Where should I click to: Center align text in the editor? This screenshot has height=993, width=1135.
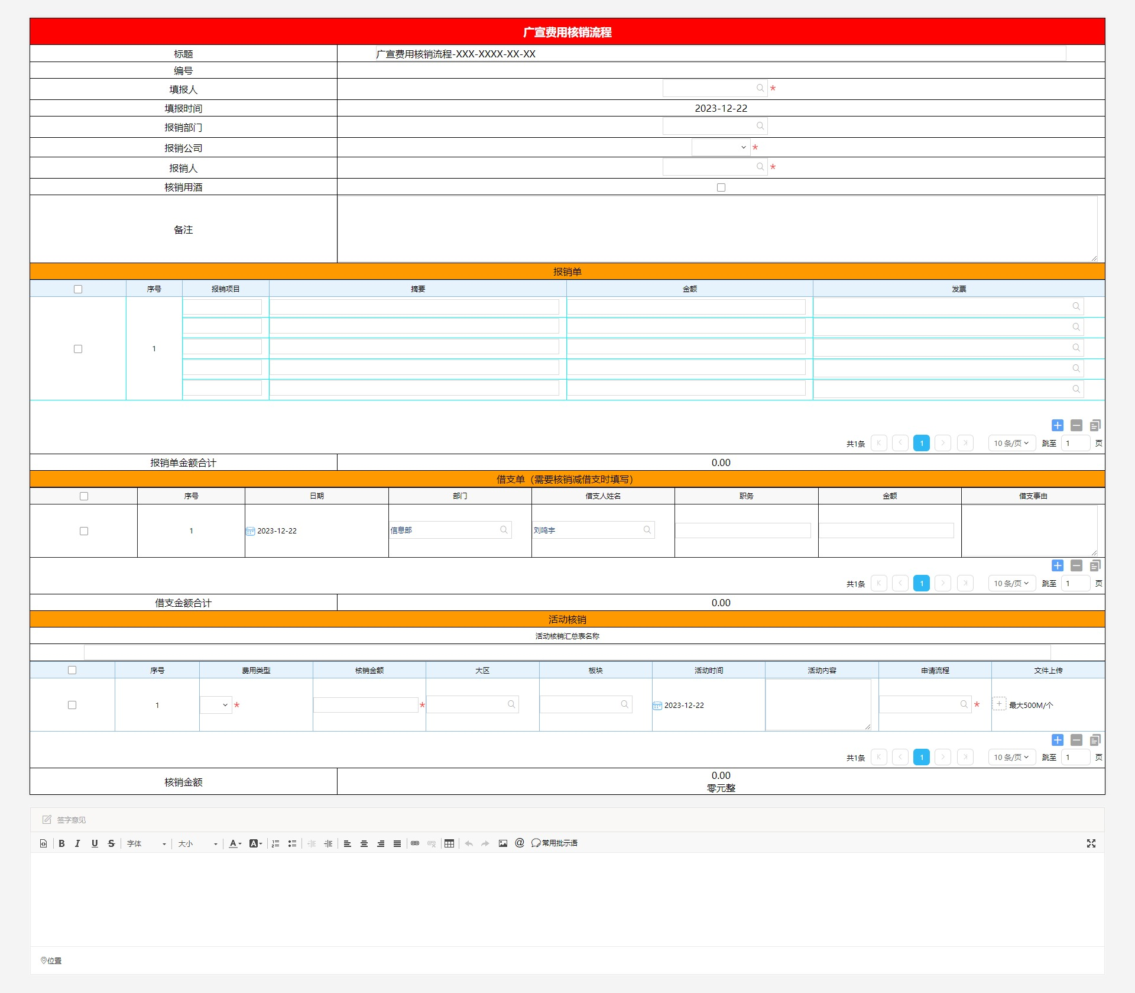(364, 843)
